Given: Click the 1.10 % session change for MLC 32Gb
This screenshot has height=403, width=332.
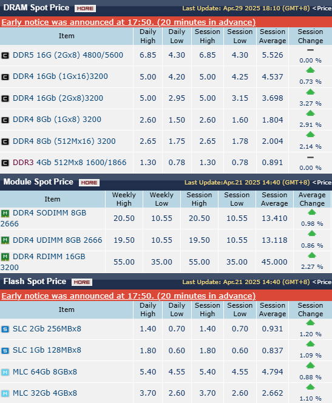Looking at the screenshot, I should 310,399.
